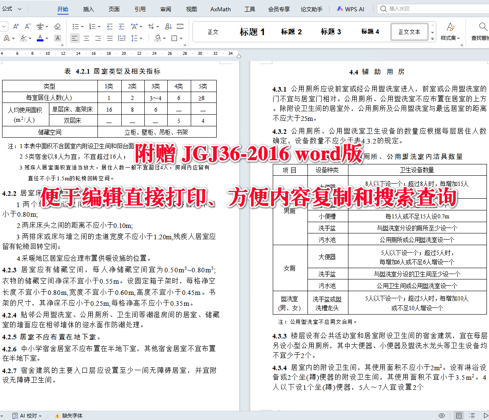Image resolution: width=489 pixels, height=420 pixels.
Task: Click the character shading A icon
Action: (x=57, y=38)
